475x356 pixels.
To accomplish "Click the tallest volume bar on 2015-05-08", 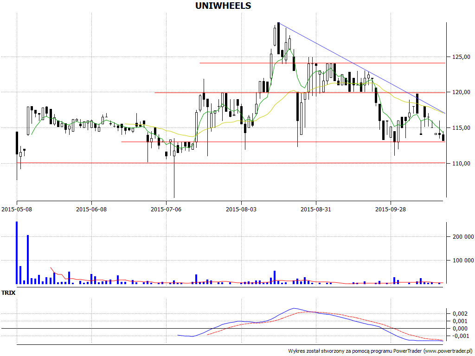I will click(x=17, y=253).
